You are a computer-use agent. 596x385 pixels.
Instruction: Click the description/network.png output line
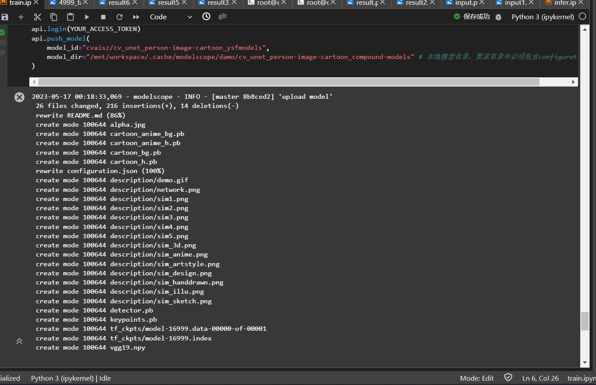point(118,190)
